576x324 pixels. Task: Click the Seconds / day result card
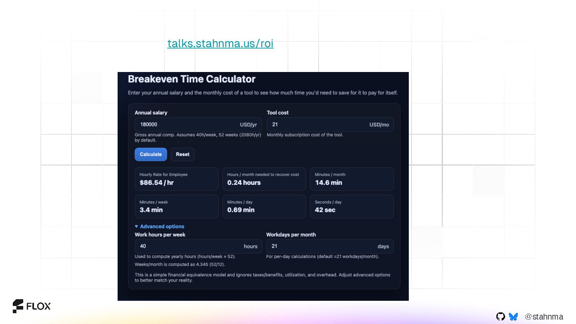[x=352, y=206]
